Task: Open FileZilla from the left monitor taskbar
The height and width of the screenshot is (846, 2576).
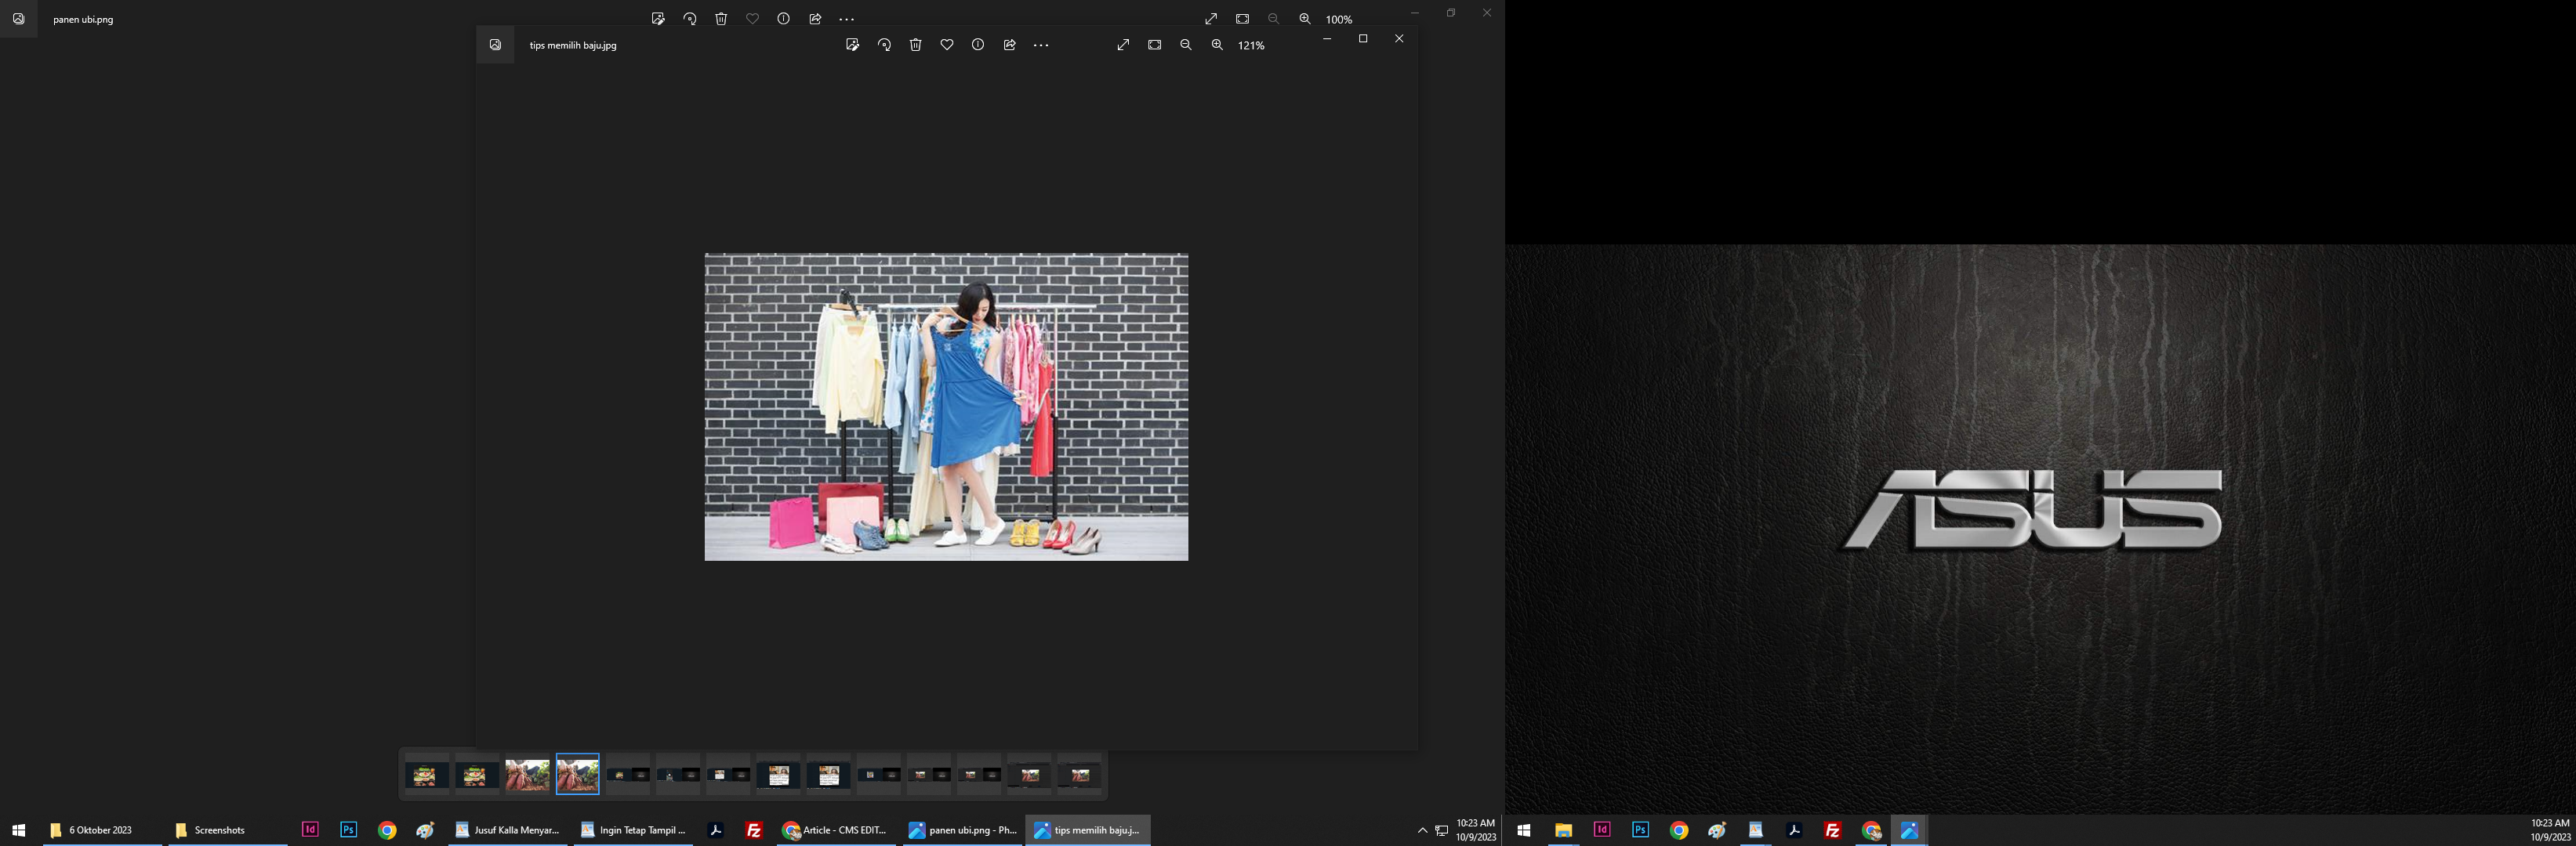Action: (x=754, y=830)
